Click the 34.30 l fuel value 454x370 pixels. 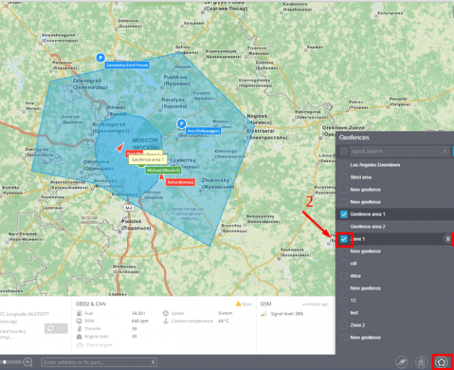click(x=139, y=313)
